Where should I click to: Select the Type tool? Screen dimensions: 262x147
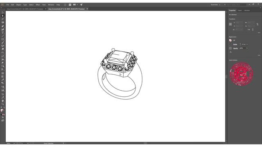(3, 33)
